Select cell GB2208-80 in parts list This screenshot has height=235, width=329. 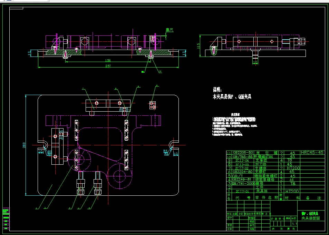(x=243, y=153)
